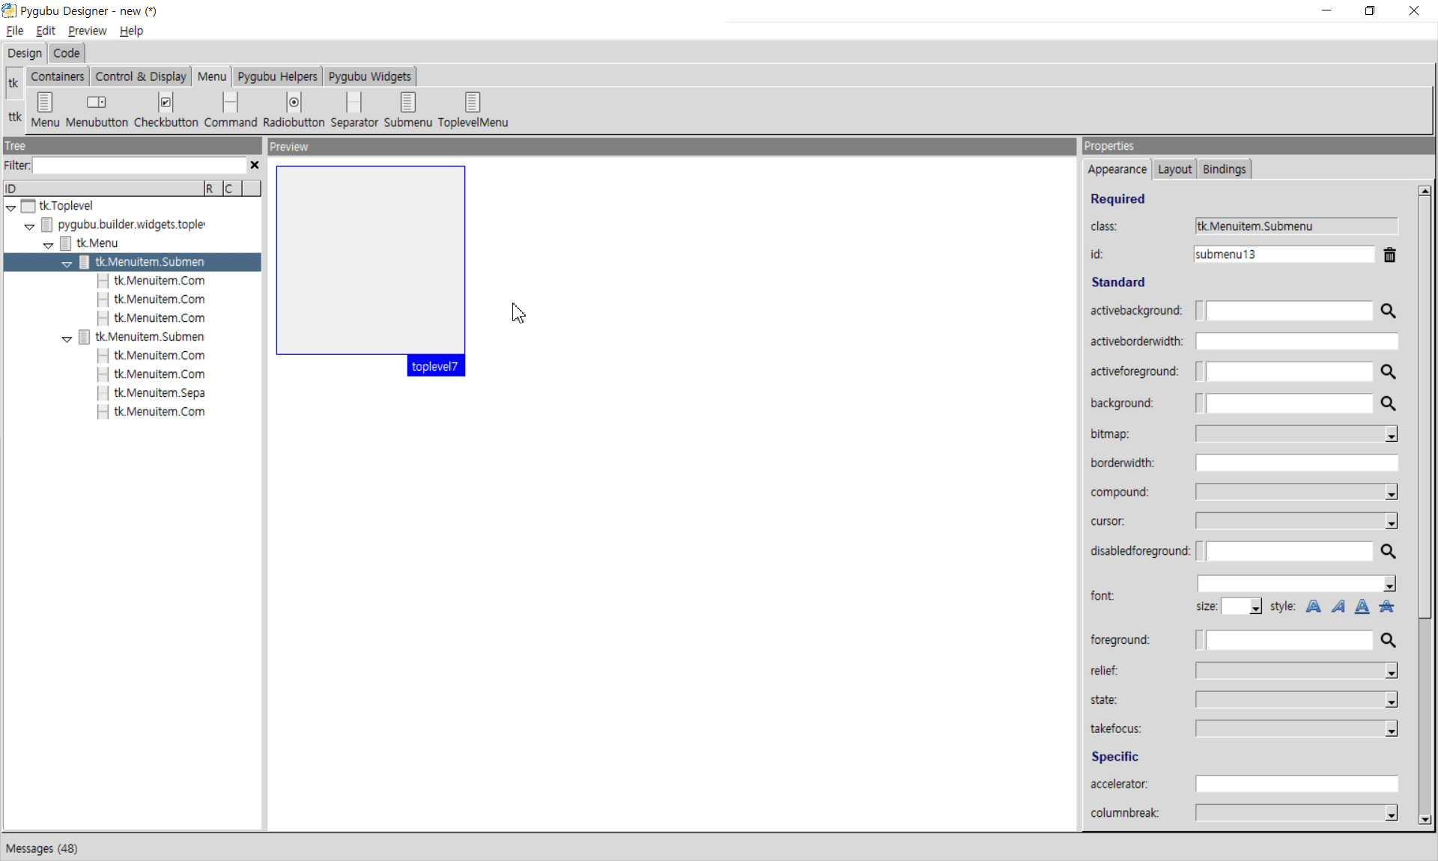The width and height of the screenshot is (1438, 861).
Task: Open color picker for activebackground
Action: [1388, 311]
